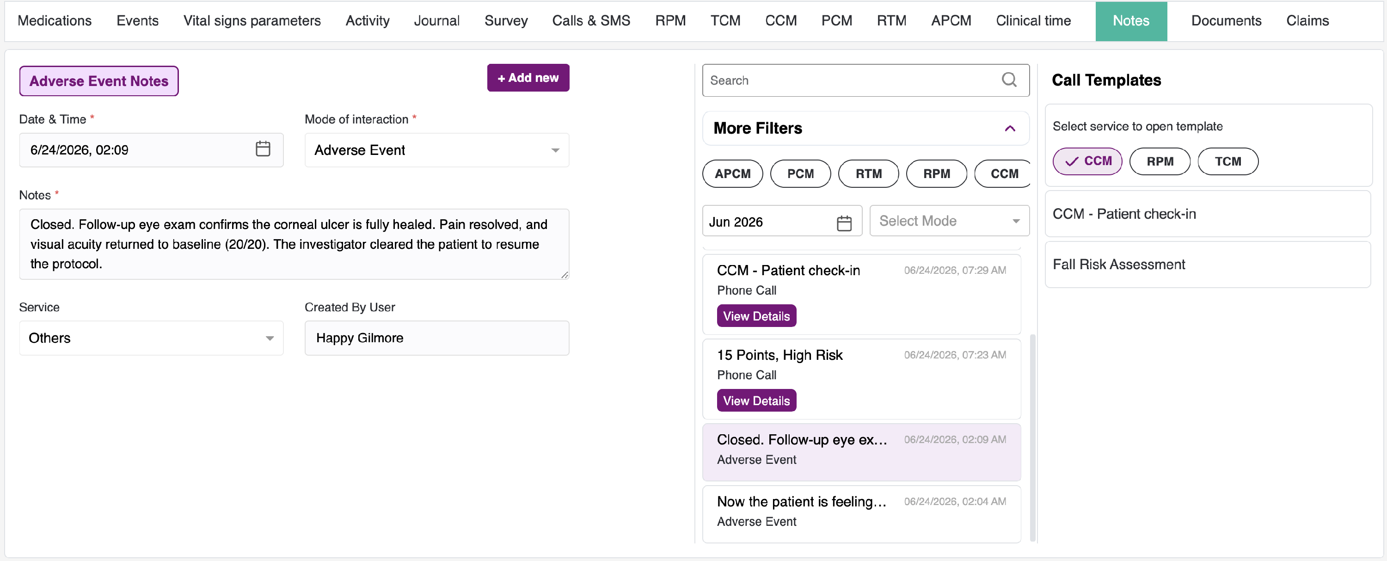Viewport: 1387px width, 561px height.
Task: Collapse More Filters with chevron icon
Action: pos(1010,128)
